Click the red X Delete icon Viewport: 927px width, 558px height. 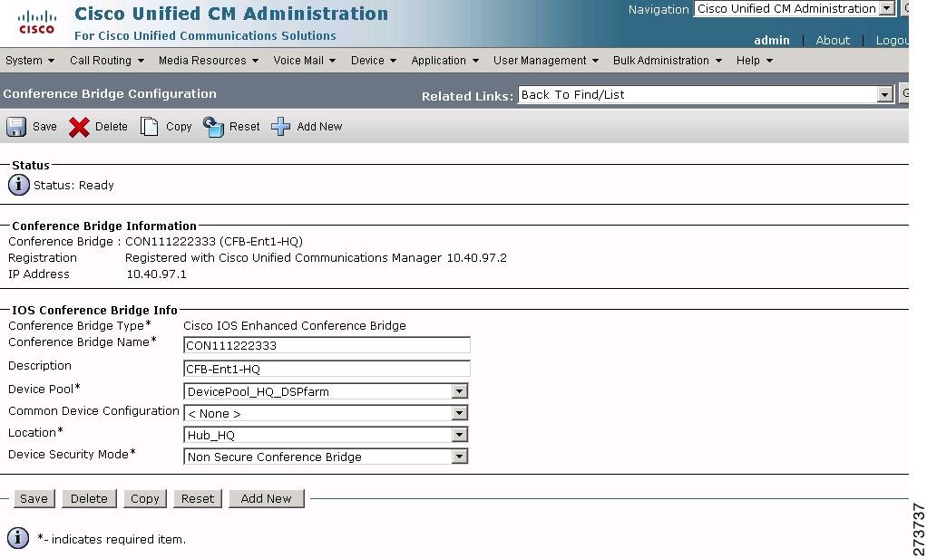tap(79, 127)
